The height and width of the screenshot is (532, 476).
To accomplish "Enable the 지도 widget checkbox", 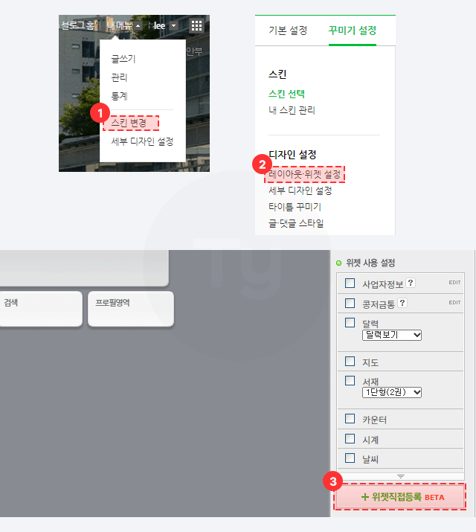I will coord(350,361).
